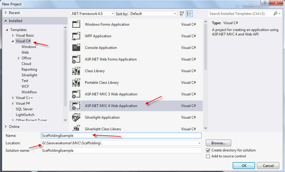
Task: Close the New Project dialog
Action: tap(276, 3)
